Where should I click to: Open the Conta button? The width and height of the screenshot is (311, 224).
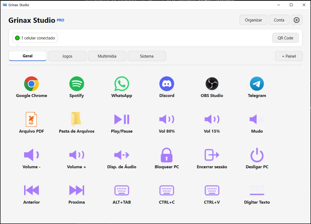(279, 20)
